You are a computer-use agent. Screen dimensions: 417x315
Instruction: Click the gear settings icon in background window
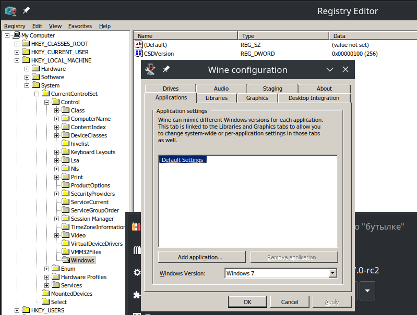[137, 272]
